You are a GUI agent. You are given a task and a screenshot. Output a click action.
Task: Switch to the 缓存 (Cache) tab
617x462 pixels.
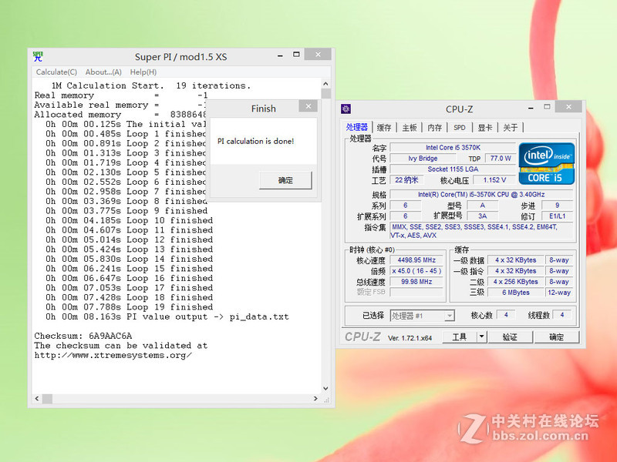click(x=384, y=127)
